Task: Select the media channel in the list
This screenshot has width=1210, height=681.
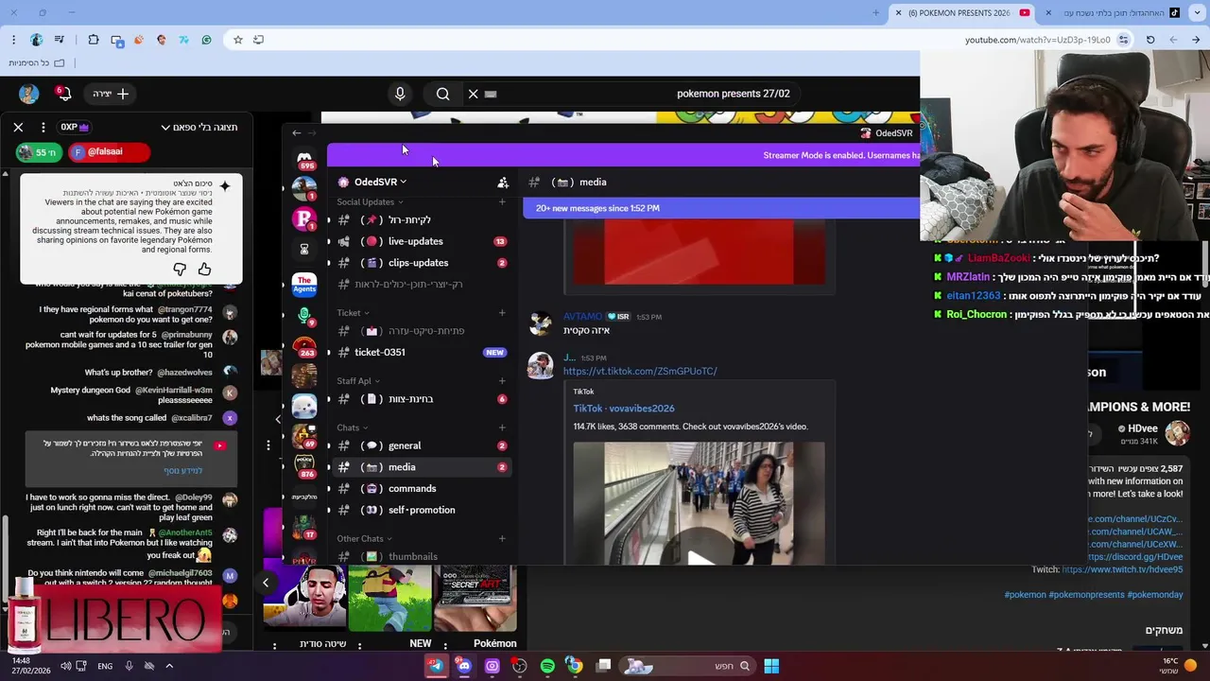Action: pyautogui.click(x=422, y=467)
